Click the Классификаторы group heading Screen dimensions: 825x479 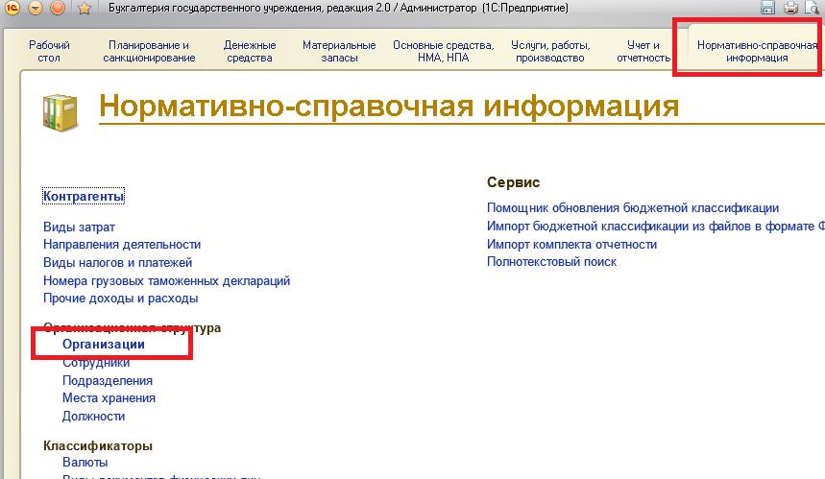pos(98,445)
